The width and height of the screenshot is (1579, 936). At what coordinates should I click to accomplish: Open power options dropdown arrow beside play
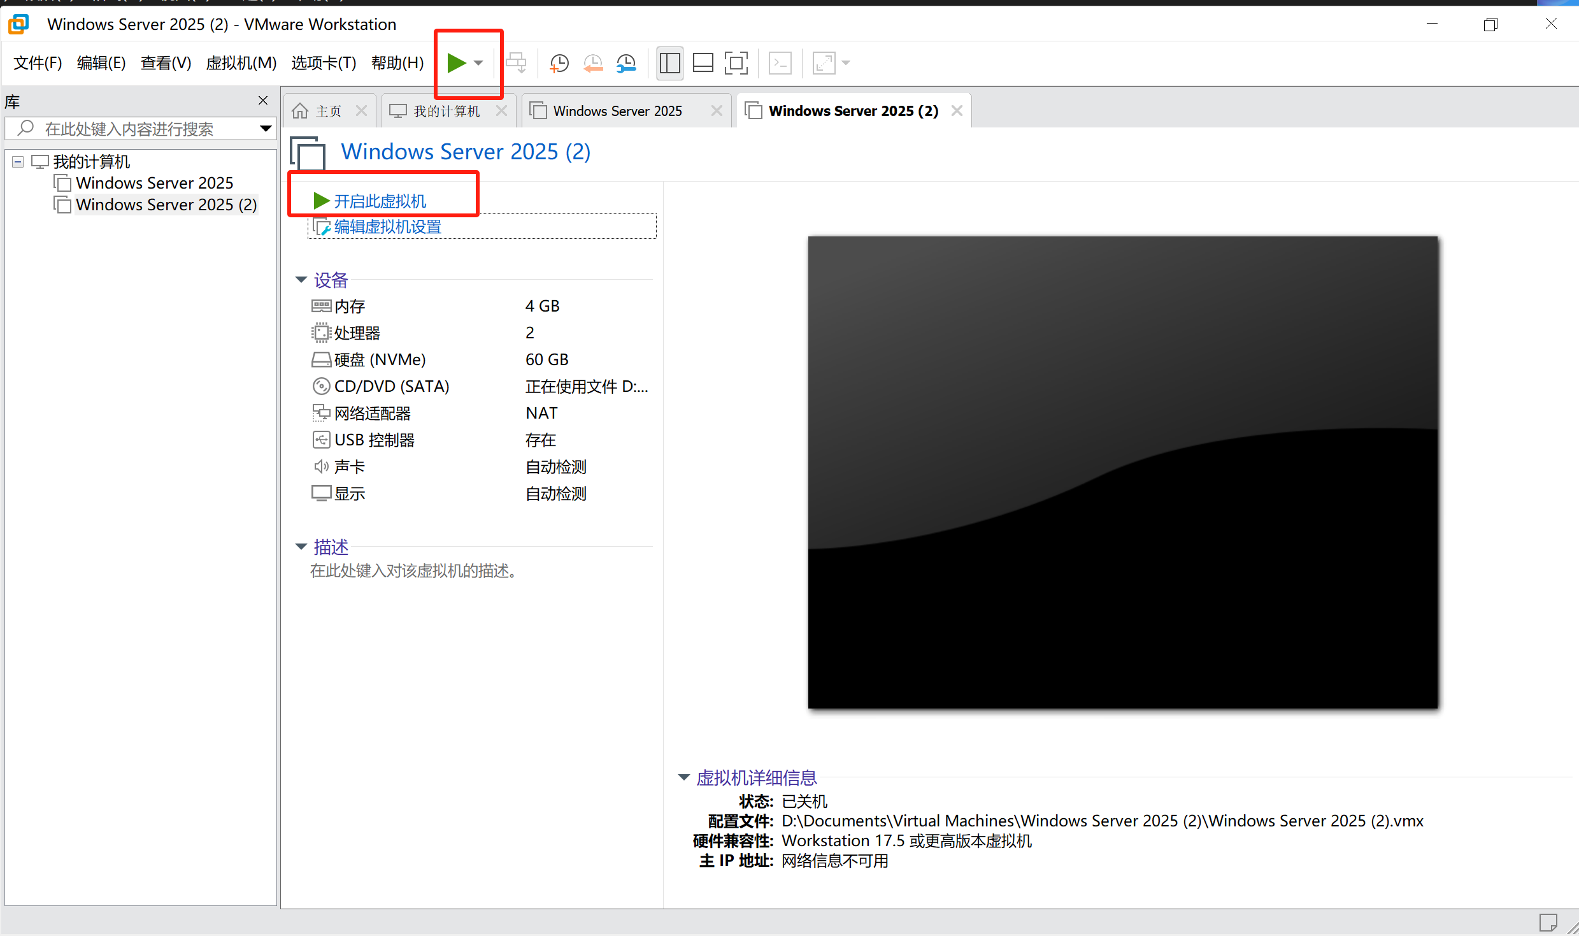click(x=479, y=63)
